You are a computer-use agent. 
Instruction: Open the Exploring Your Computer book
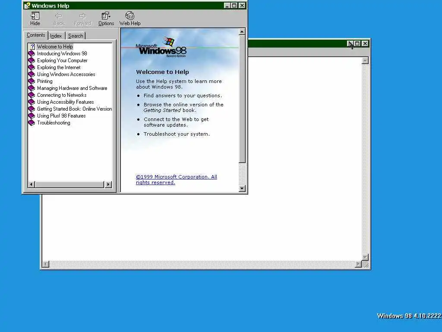point(62,61)
